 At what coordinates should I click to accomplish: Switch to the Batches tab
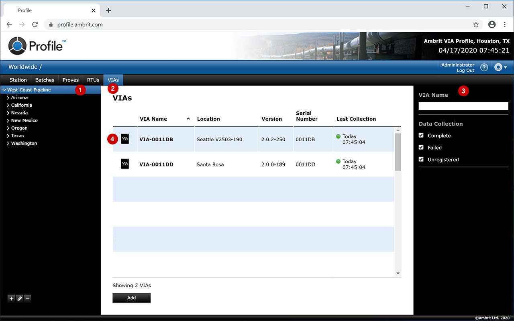click(x=45, y=80)
